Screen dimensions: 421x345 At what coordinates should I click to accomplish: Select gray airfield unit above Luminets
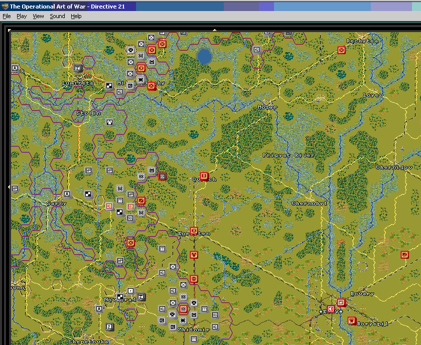pos(78,68)
